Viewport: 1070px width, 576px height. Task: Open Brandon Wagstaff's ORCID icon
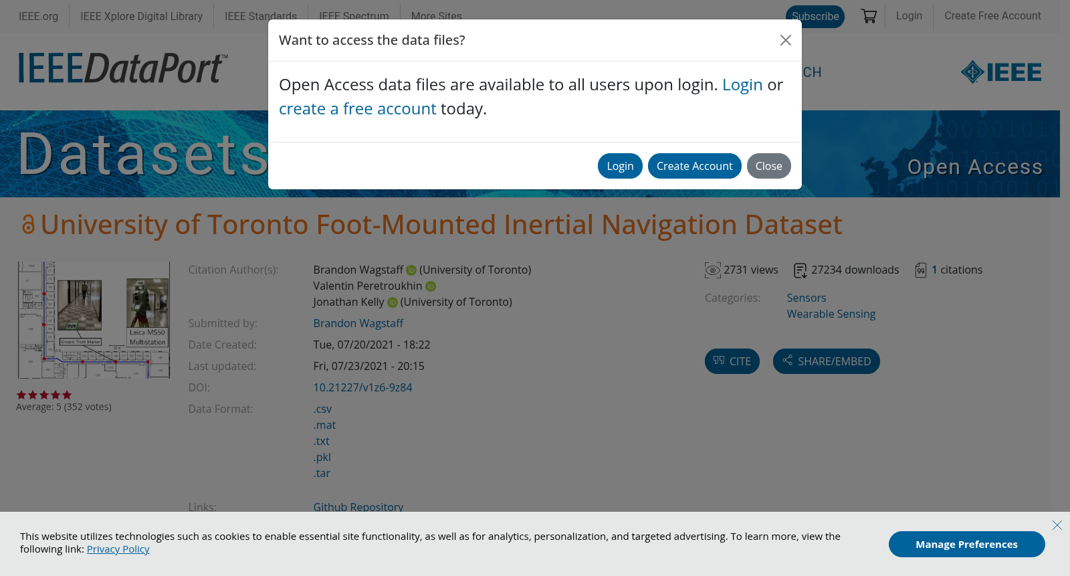click(x=411, y=270)
